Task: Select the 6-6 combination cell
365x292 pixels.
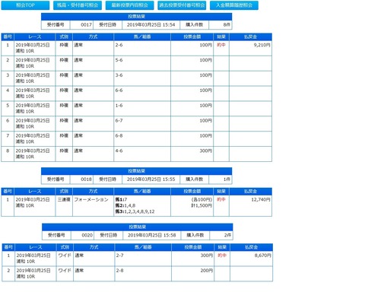Action: [x=142, y=94]
